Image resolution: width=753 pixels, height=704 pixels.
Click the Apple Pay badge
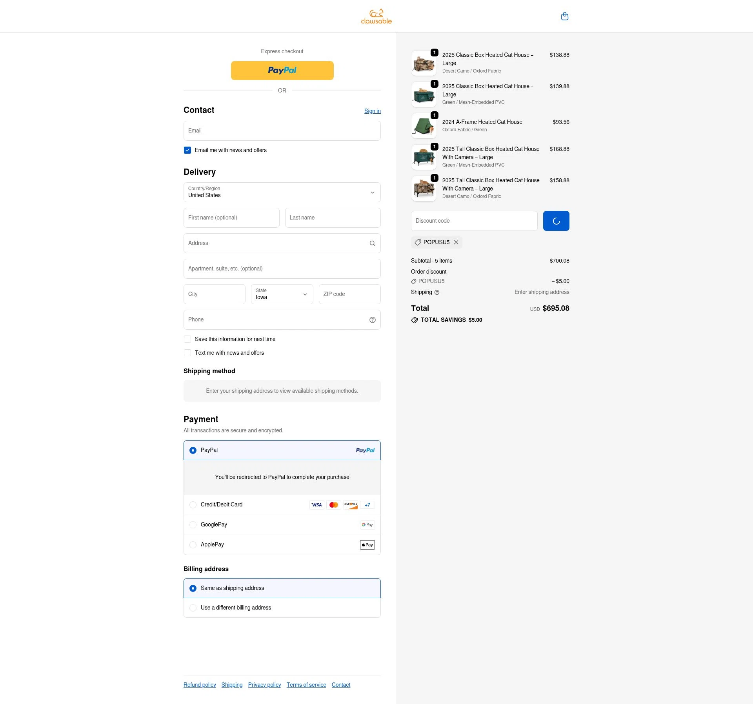(x=367, y=544)
